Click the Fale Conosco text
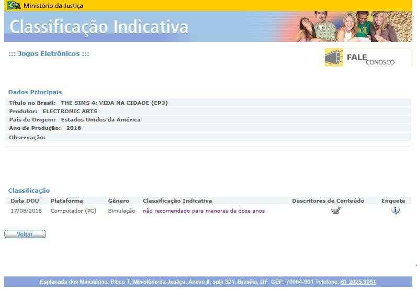 370,59
